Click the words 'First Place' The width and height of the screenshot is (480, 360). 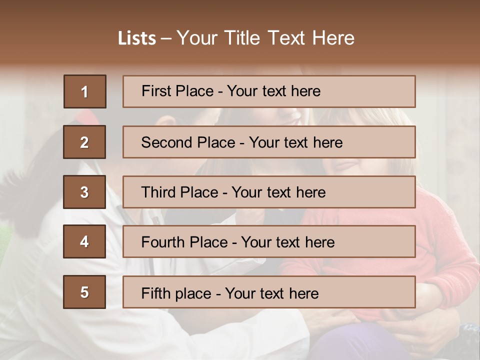177,91
